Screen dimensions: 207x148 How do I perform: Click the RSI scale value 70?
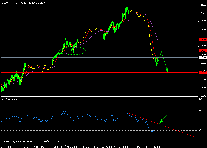200,112
